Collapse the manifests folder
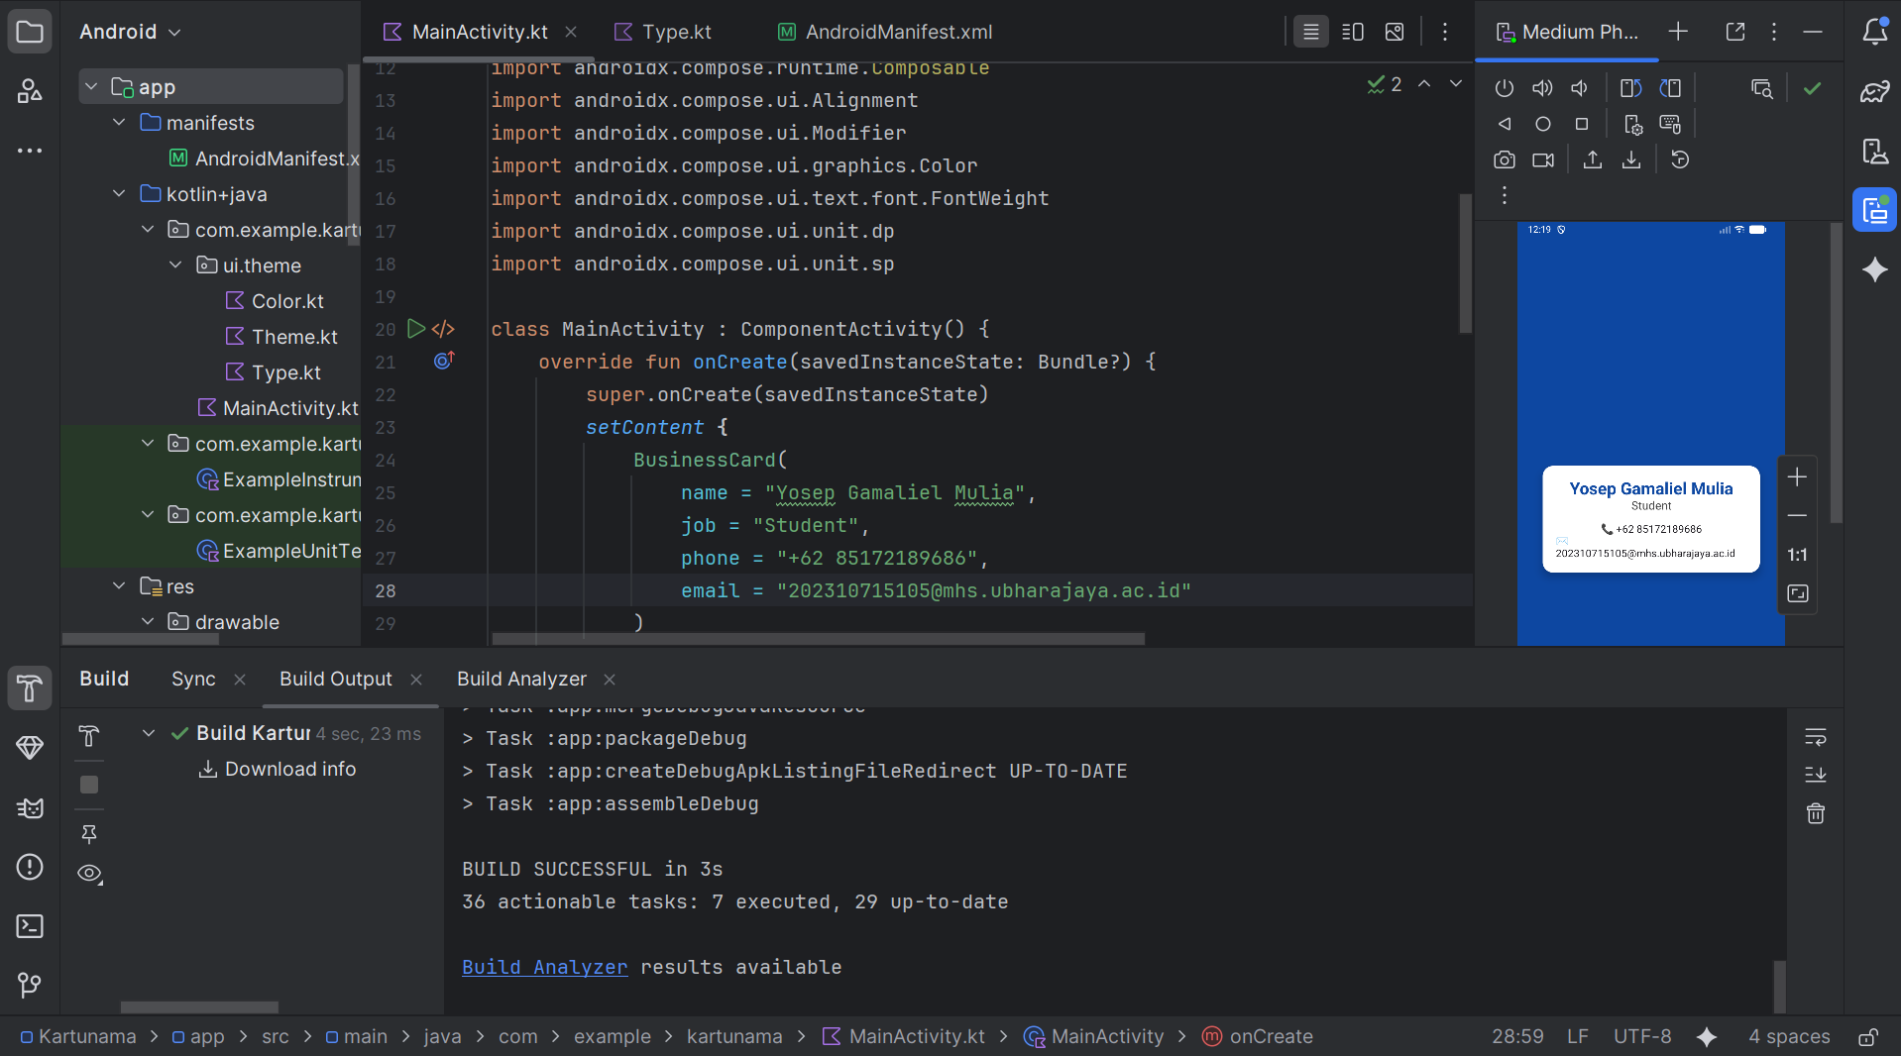Viewport: 1901px width, 1056px height. (x=119, y=123)
